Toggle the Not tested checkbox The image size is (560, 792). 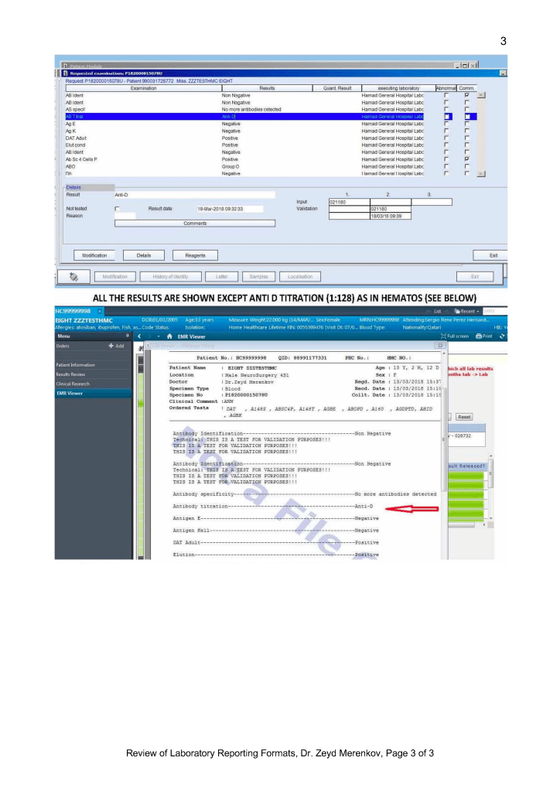pyautogui.click(x=117, y=209)
